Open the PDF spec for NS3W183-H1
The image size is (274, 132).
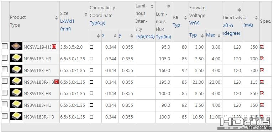tap(262, 105)
